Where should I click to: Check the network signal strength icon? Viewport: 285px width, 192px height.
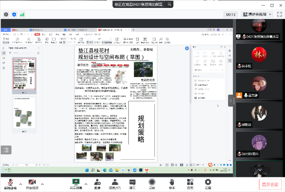pos(22,14)
